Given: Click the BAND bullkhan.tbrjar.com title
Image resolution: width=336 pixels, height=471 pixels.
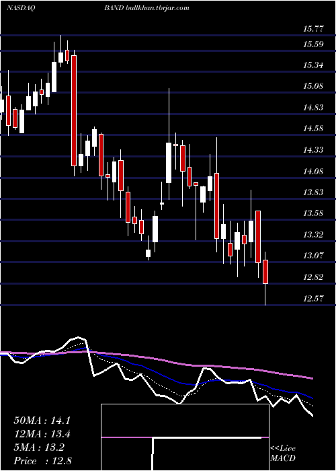Looking at the screenshot, I should coord(146,8).
